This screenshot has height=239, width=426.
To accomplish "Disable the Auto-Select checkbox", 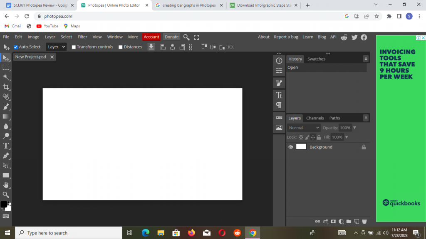I will pos(16,47).
